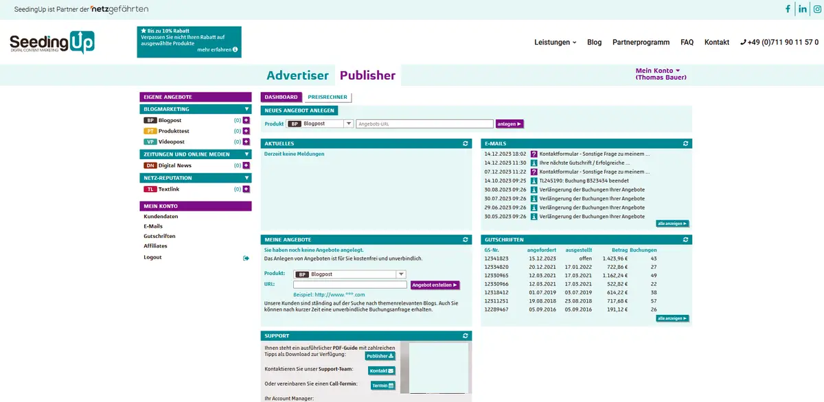The height and width of the screenshot is (402, 824).
Task: Collapse the Blogmarketing section
Action: [x=247, y=109]
